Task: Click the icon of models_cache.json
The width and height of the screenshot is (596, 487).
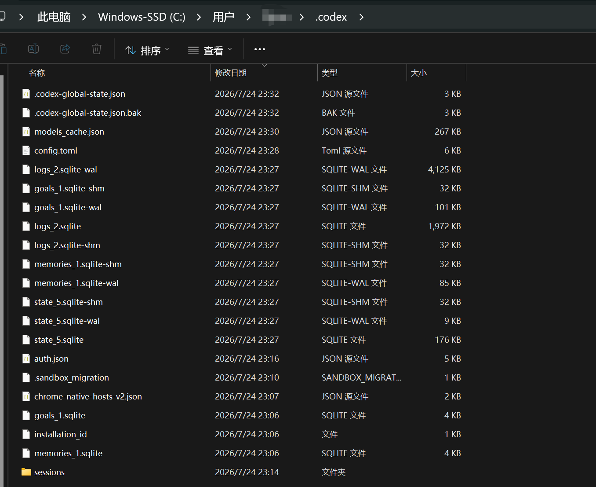Action: pos(26,132)
